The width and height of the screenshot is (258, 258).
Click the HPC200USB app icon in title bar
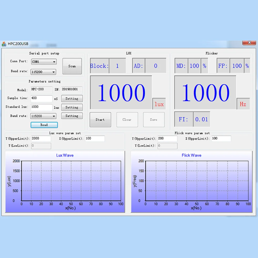4,44
